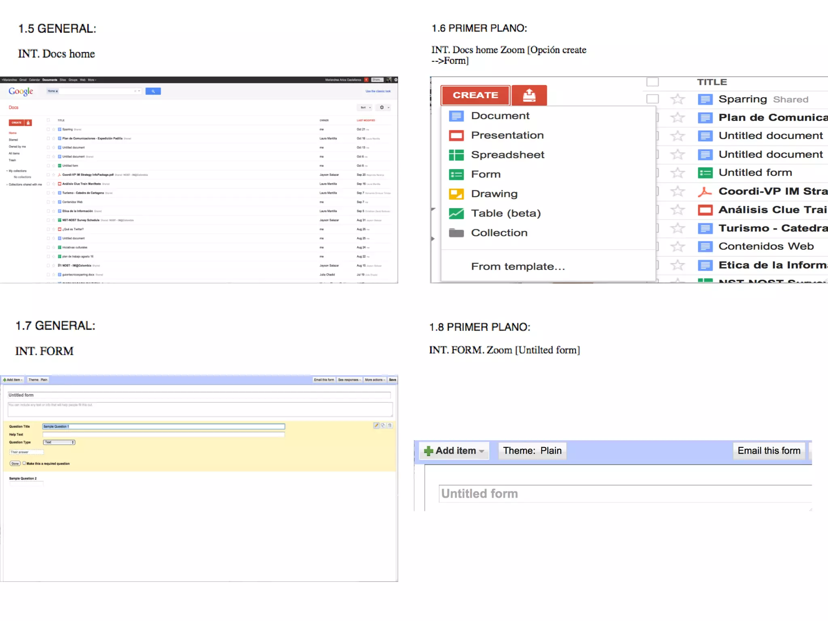828x621 pixels.
Task: Select the Form icon in create menu
Action: (x=456, y=175)
